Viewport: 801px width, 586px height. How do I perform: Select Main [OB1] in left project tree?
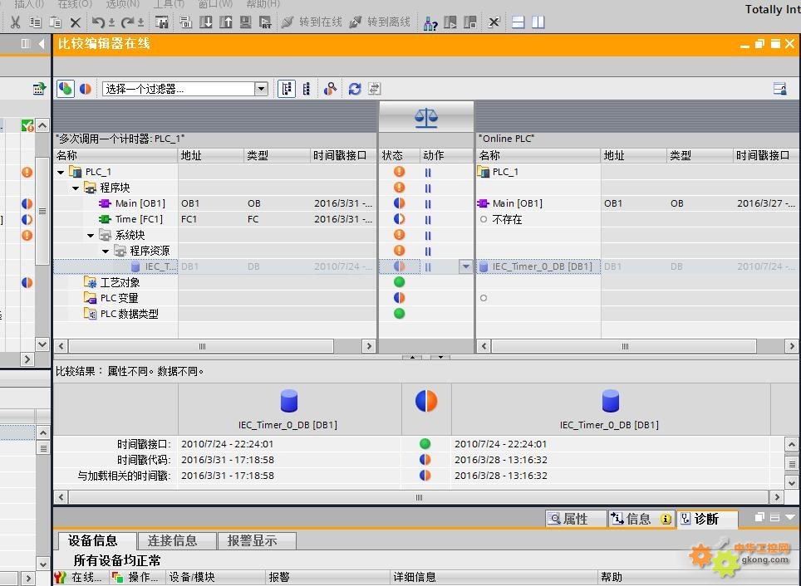pos(140,203)
